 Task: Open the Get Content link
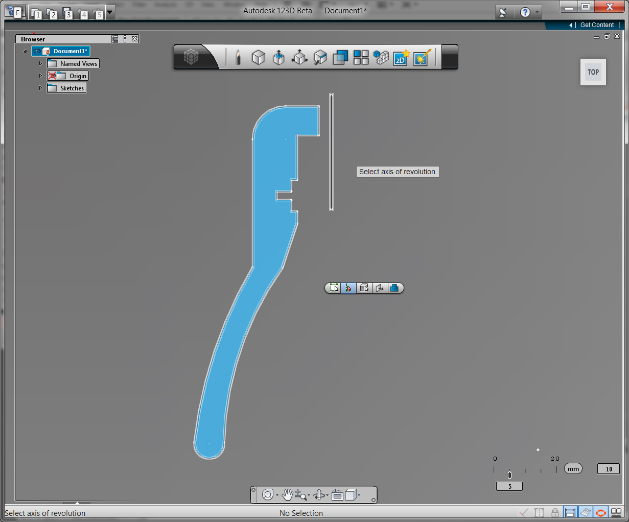(x=596, y=25)
